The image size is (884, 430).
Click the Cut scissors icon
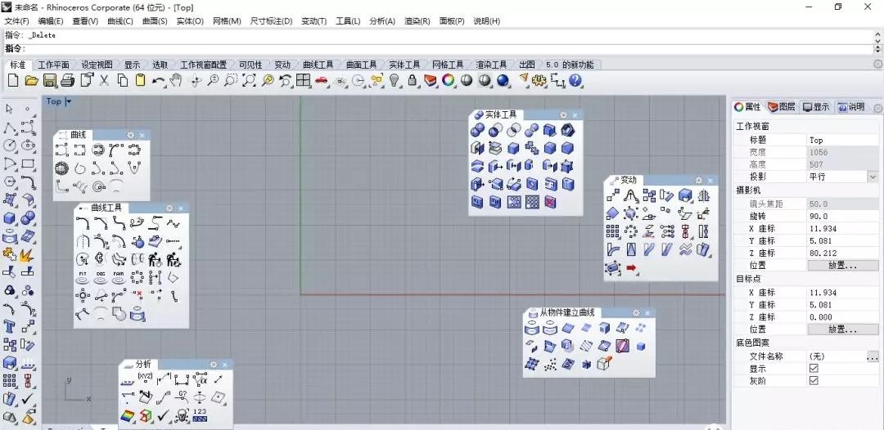click(104, 81)
